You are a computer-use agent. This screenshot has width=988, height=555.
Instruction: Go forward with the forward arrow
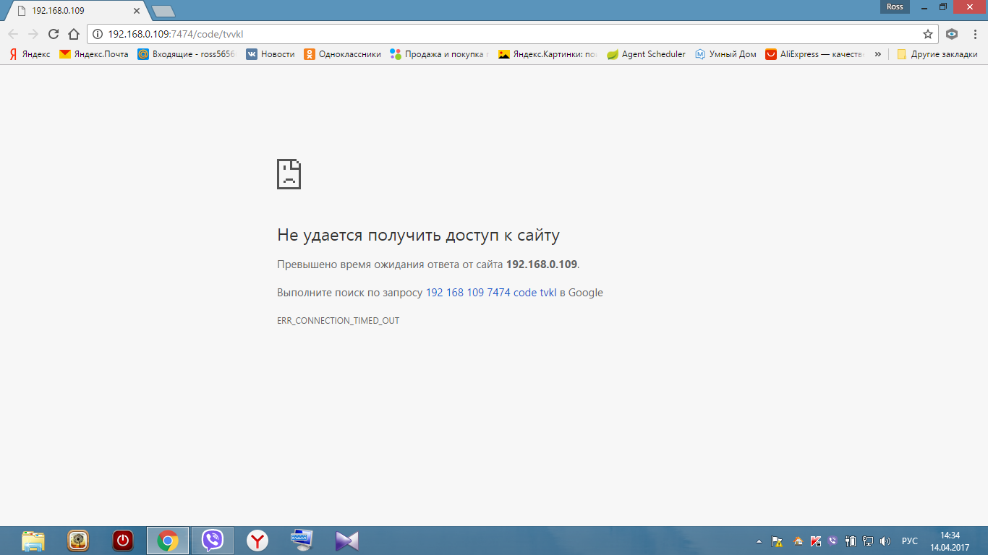click(33, 34)
